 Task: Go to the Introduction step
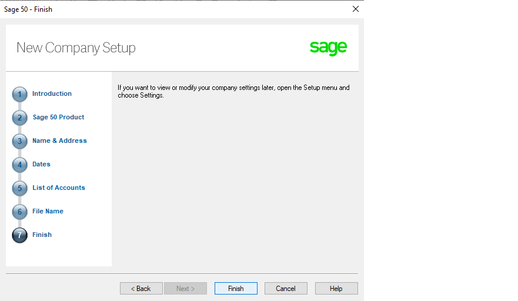pyautogui.click(x=52, y=93)
